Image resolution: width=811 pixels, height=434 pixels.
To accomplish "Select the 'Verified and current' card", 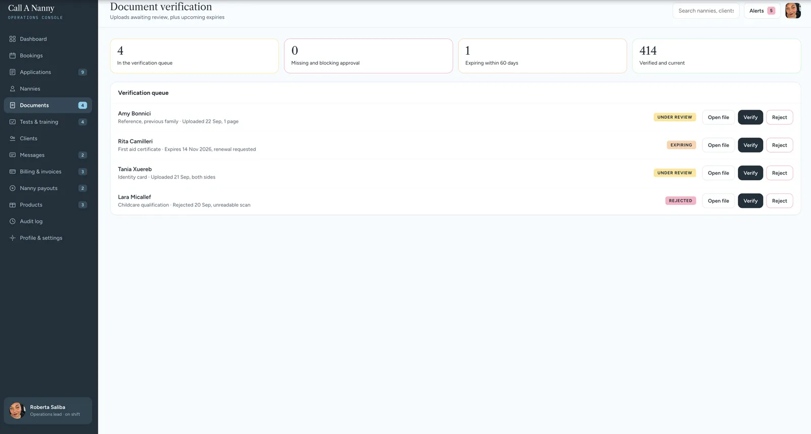I will 716,56.
